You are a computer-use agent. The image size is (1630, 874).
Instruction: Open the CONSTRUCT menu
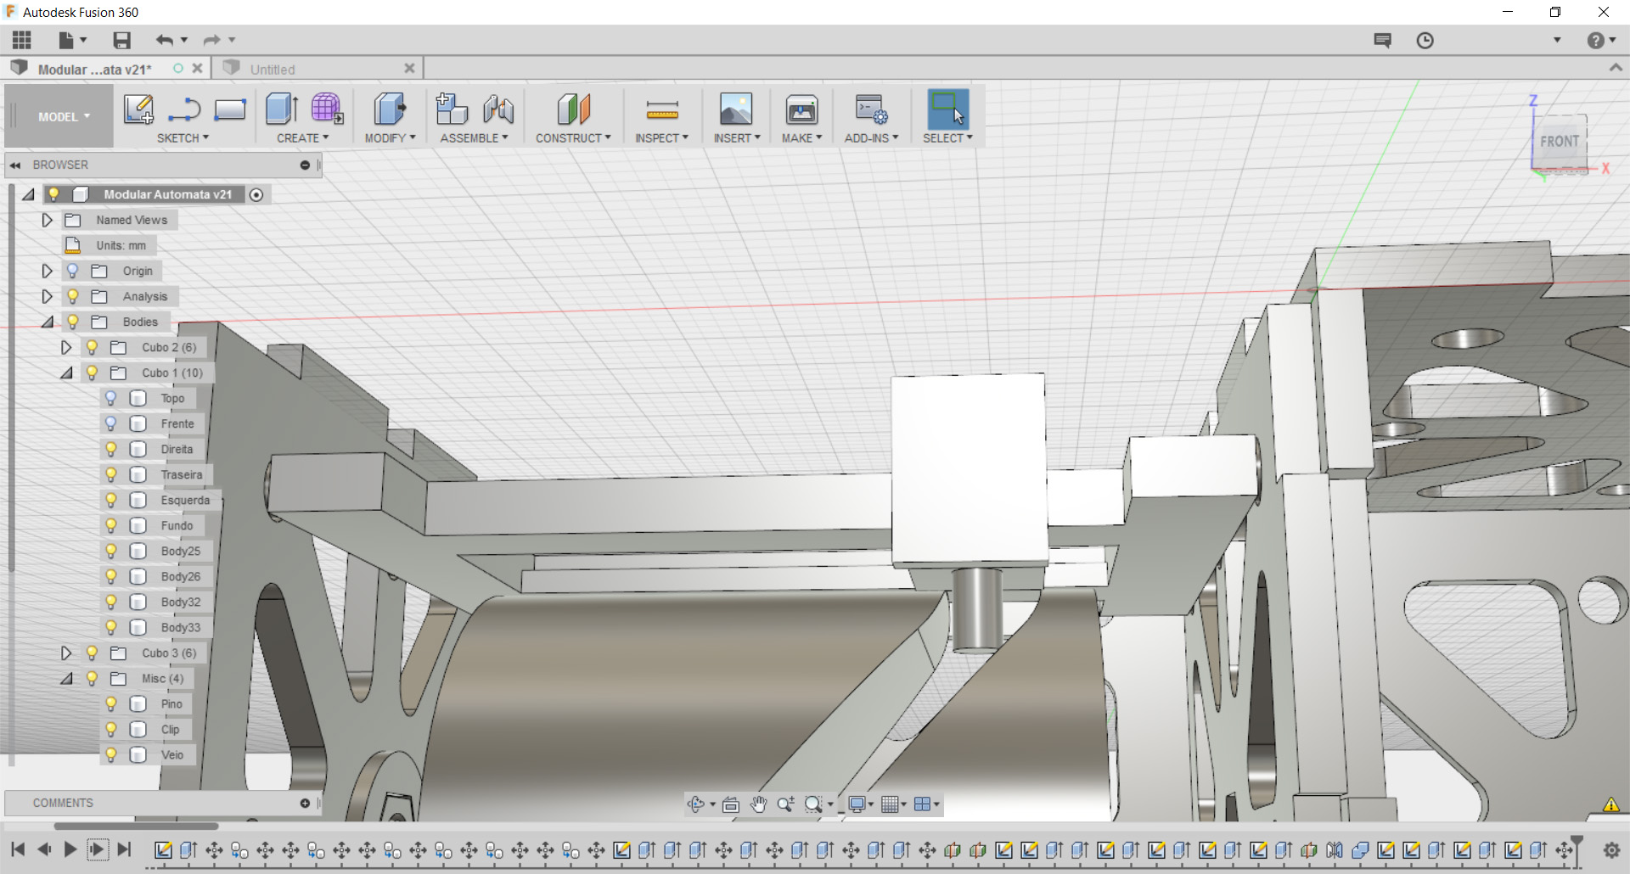click(x=573, y=138)
